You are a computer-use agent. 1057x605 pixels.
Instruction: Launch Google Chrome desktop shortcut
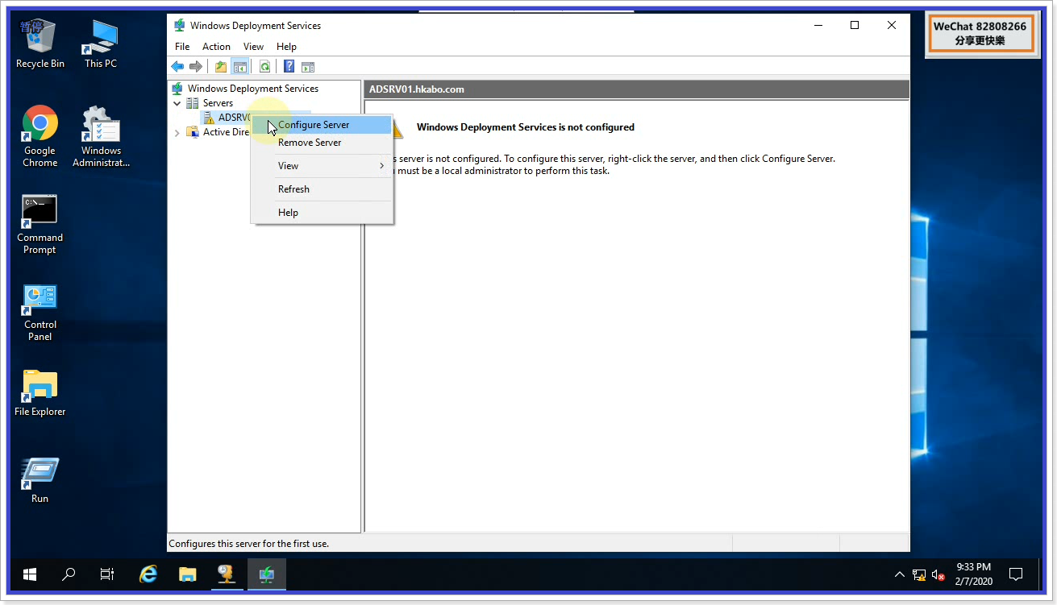click(x=40, y=137)
